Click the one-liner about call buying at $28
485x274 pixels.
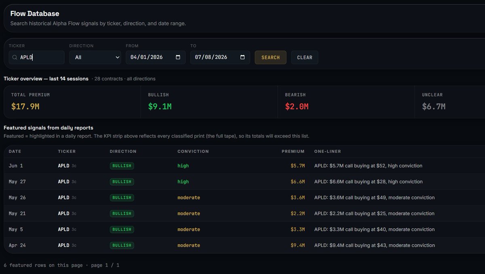[x=368, y=182]
